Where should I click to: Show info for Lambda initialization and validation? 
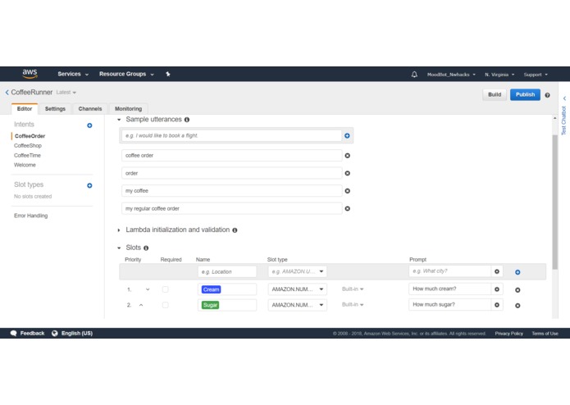coord(235,230)
